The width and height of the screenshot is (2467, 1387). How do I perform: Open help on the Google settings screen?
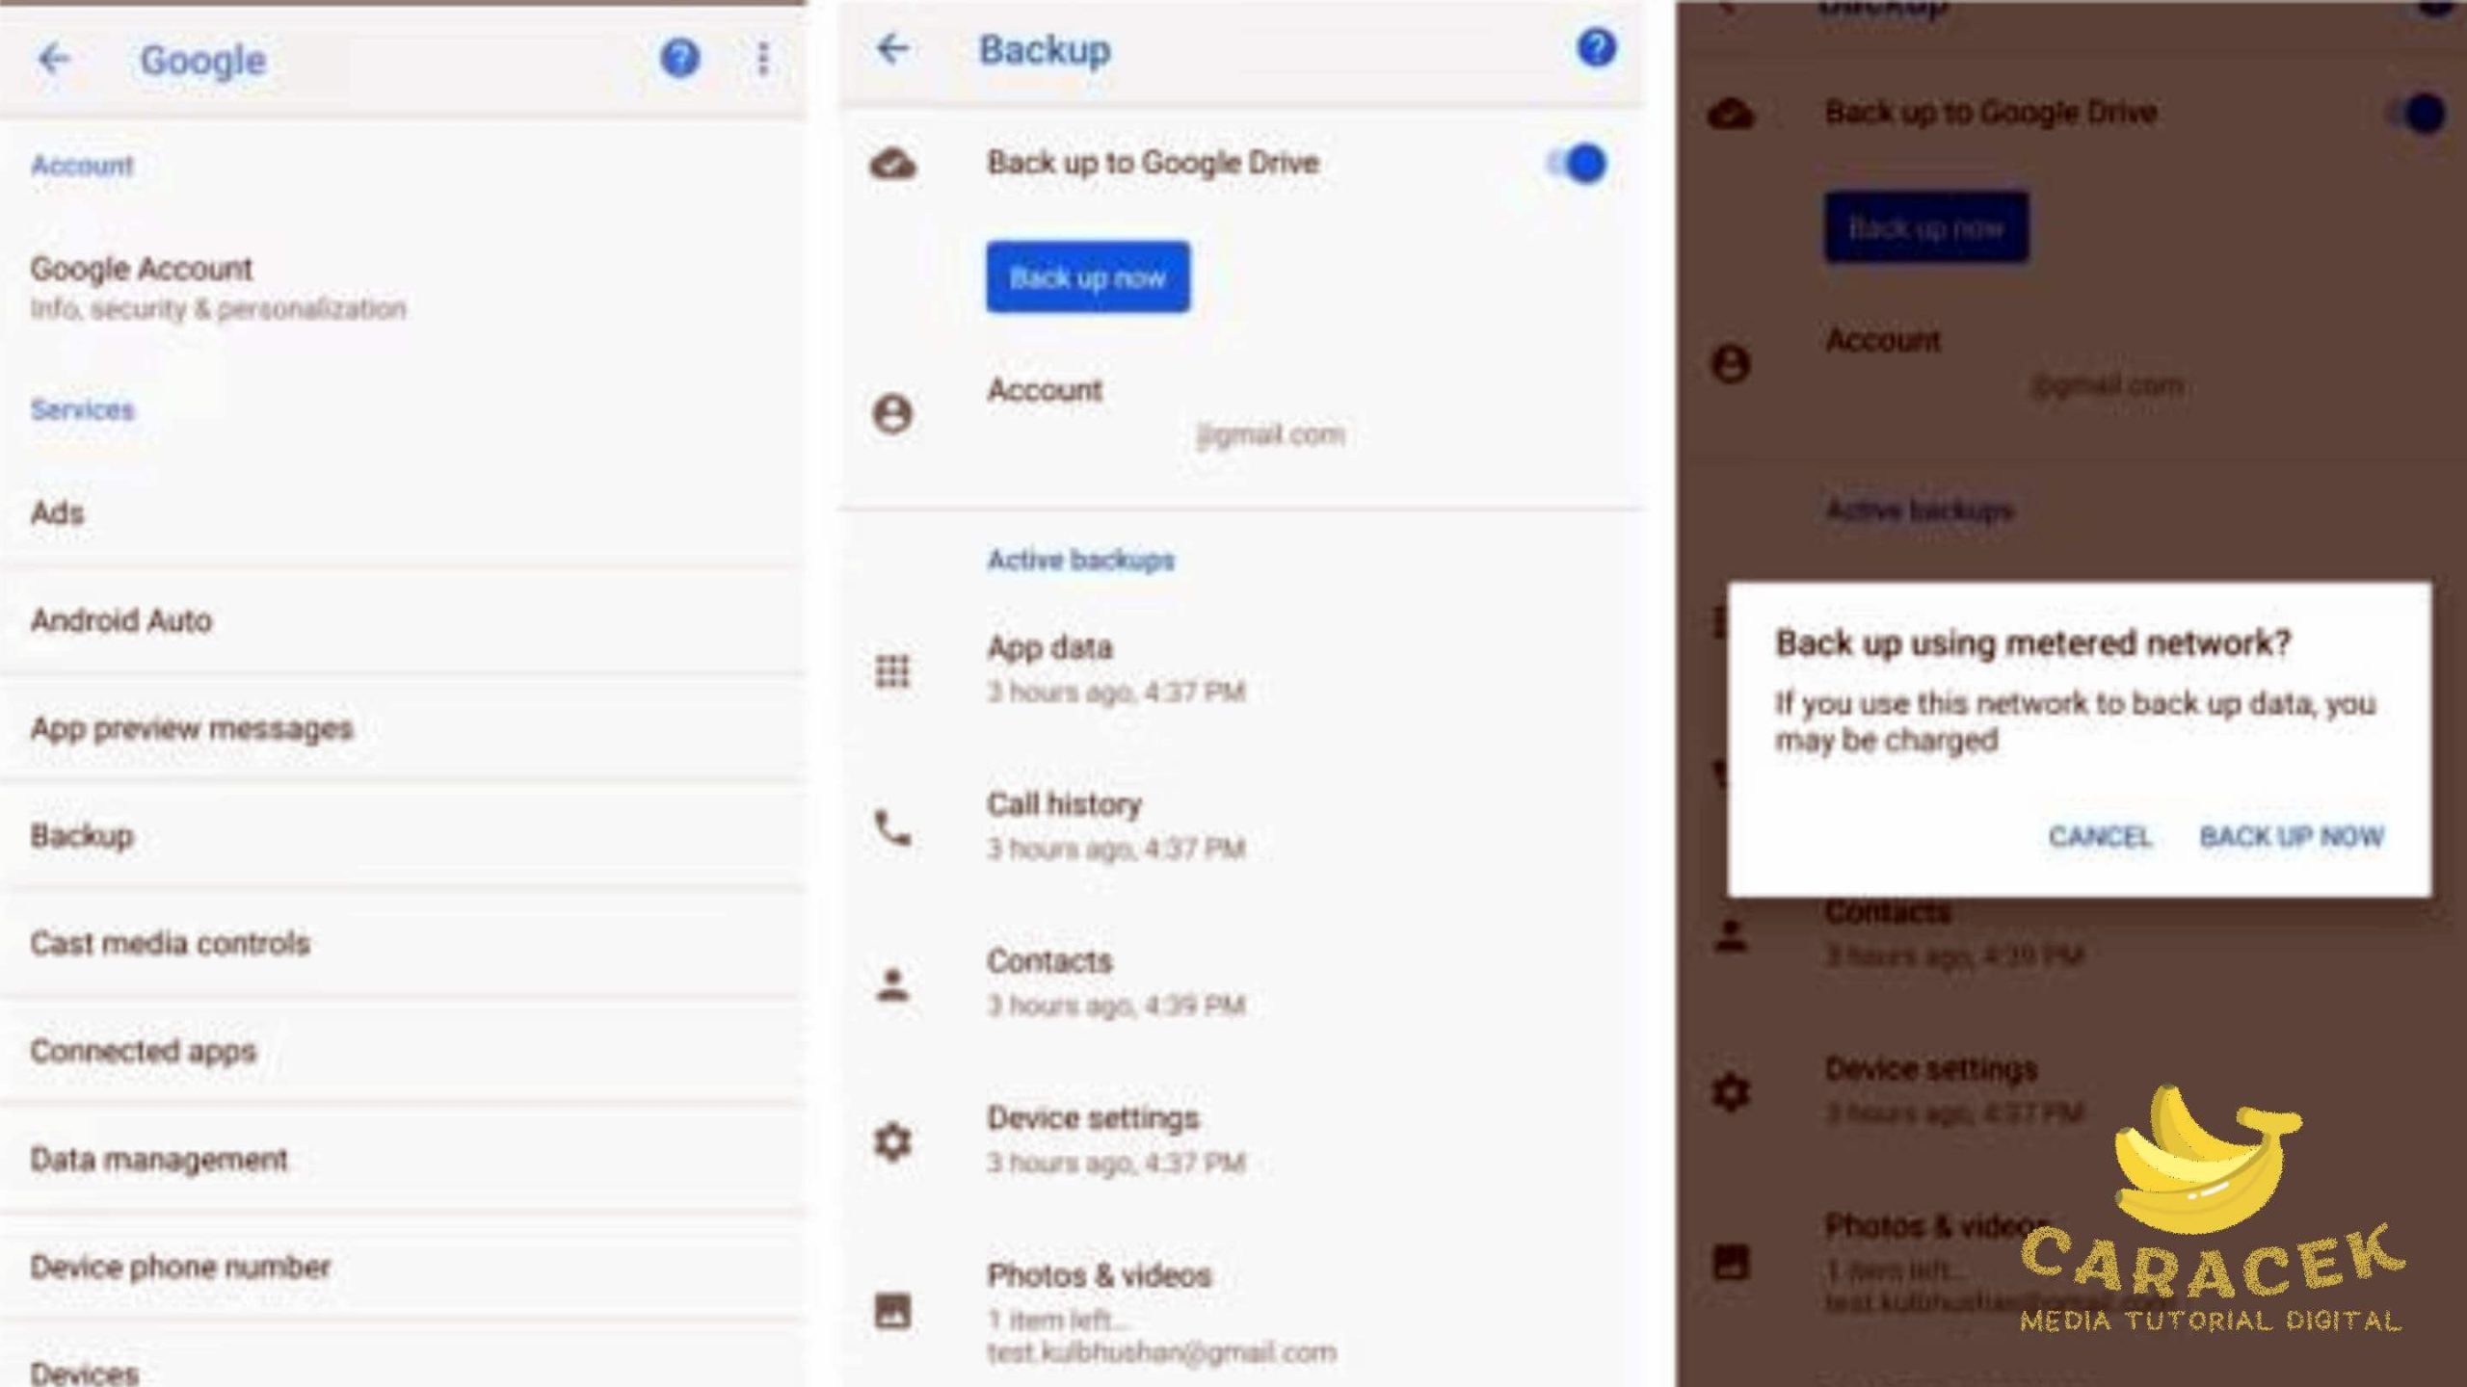(x=679, y=59)
